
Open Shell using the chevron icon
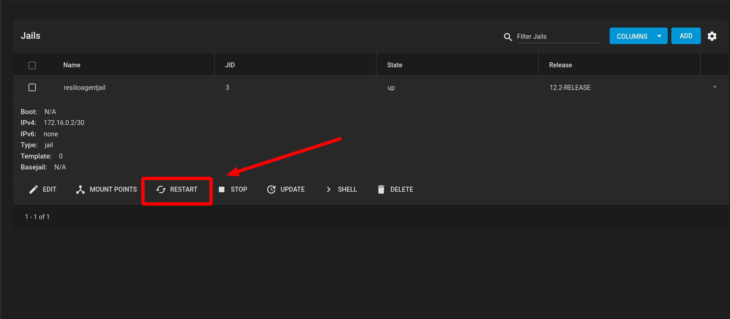click(x=329, y=189)
